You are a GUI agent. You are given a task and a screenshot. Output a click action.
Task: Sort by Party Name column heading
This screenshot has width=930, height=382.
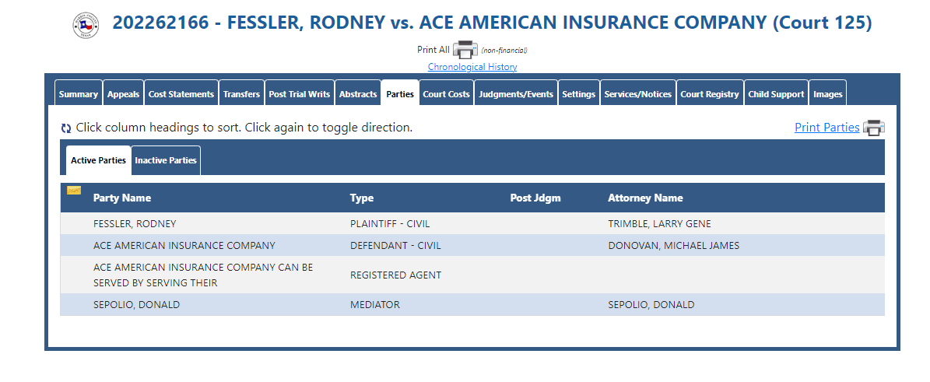tap(122, 198)
